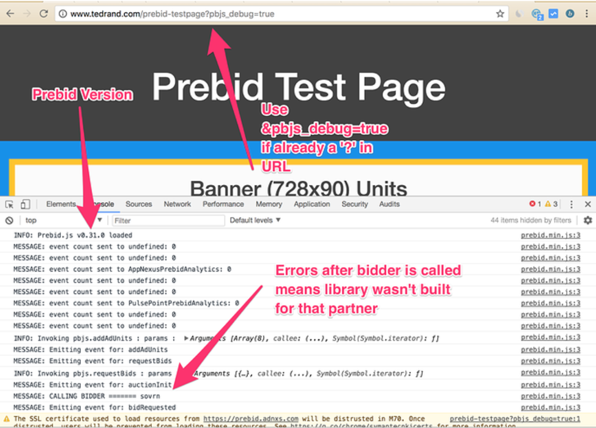Click the console Filter input field
This screenshot has width=596, height=428.
point(165,220)
